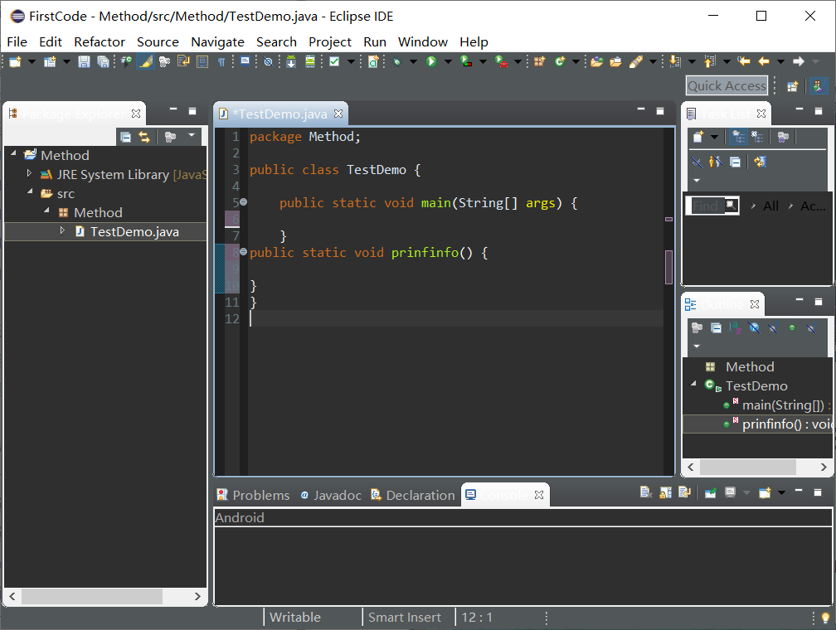Open the Java perspective icon
The width and height of the screenshot is (836, 630).
818,85
